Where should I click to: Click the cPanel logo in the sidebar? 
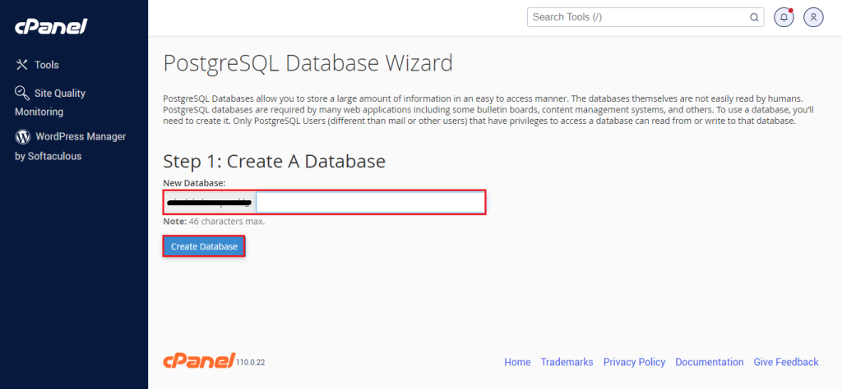(50, 25)
